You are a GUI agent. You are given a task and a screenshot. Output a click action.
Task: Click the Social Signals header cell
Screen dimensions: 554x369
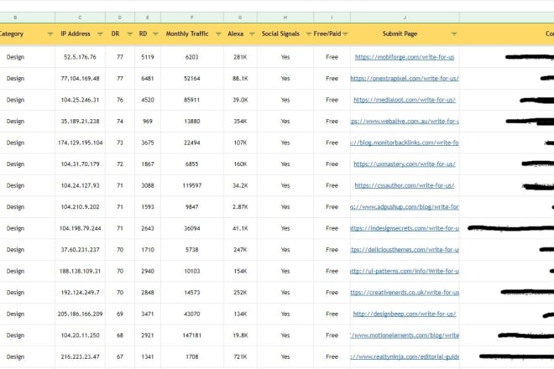(x=285, y=34)
